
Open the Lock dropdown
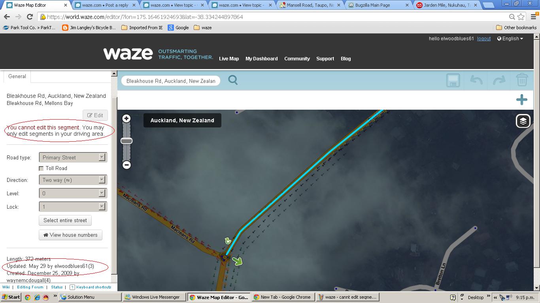click(x=73, y=207)
